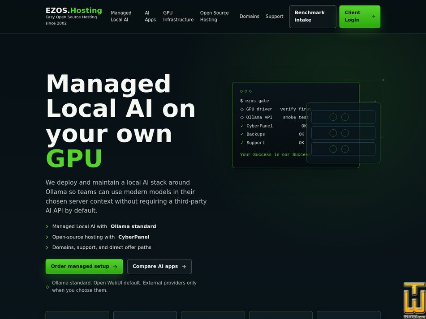
Task: Click the Order managed setup button
Action: (x=84, y=266)
